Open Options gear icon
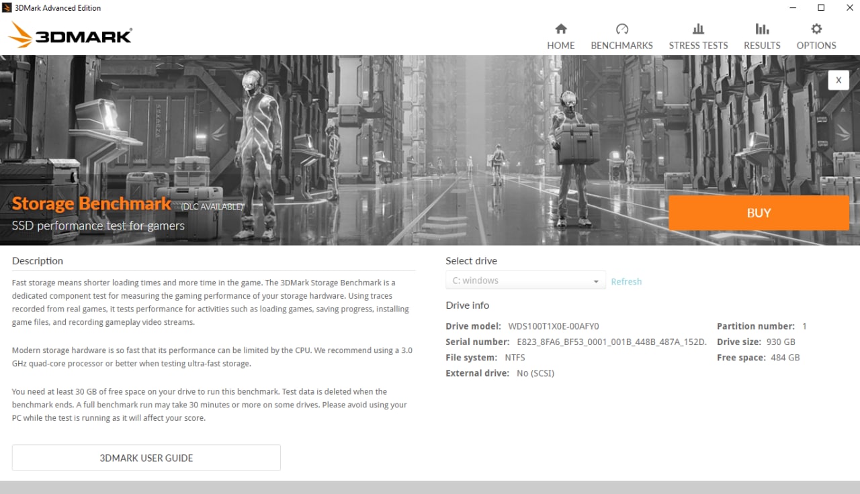This screenshot has width=860, height=494. click(x=816, y=29)
